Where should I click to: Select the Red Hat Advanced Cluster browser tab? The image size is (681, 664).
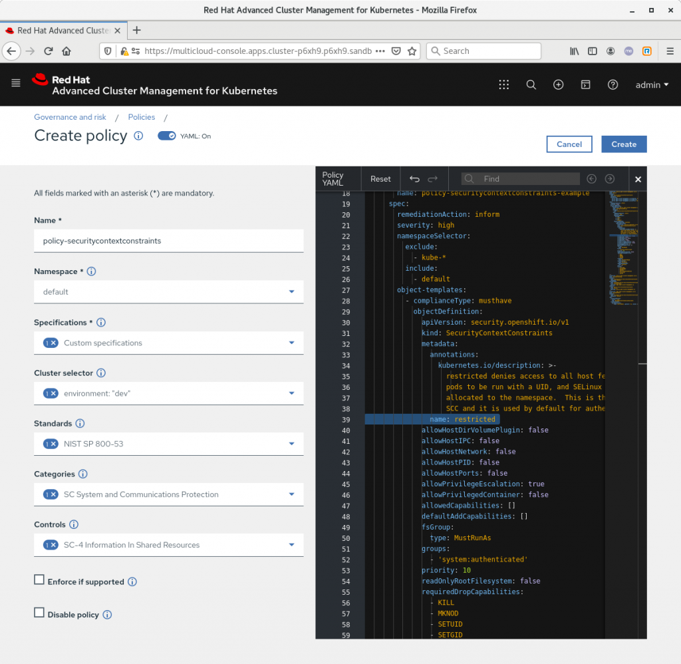(63, 31)
